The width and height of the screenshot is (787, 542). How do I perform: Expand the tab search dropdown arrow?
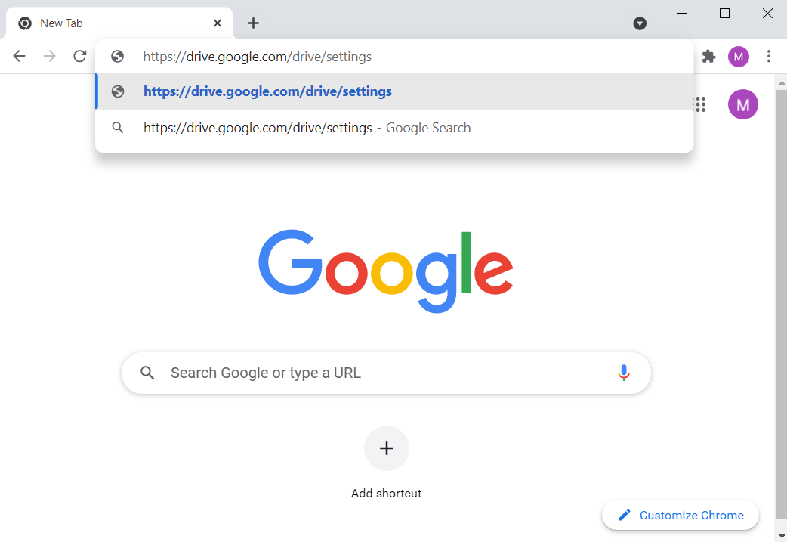click(640, 23)
